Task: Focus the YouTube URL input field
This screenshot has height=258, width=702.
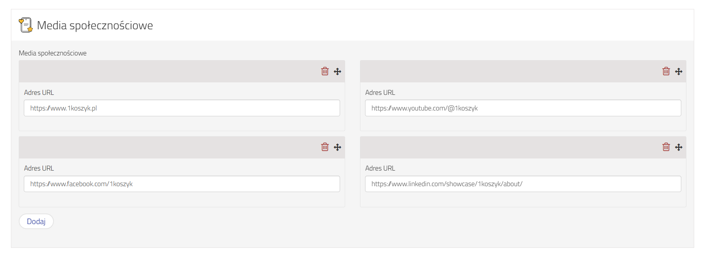Action: 523,108
